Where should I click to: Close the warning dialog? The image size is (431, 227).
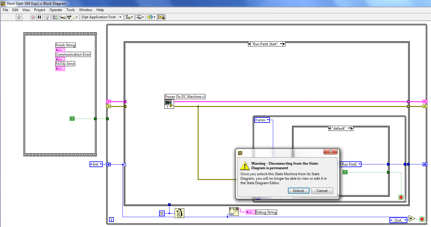pos(330,152)
